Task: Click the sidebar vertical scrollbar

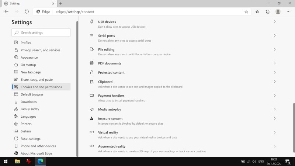Action: [77, 89]
